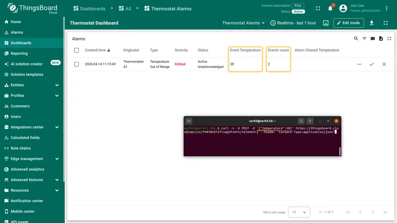
Task: Expand the Entities menu
Action: [x=57, y=85]
